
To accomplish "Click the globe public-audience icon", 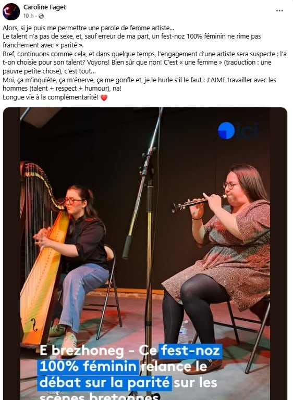I will [41, 16].
